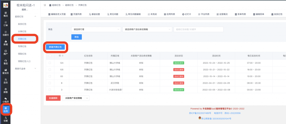This screenshot has width=286, height=124.
Task: Focus the 超级红包标题/关键字 search field
Action: [x=199, y=29]
